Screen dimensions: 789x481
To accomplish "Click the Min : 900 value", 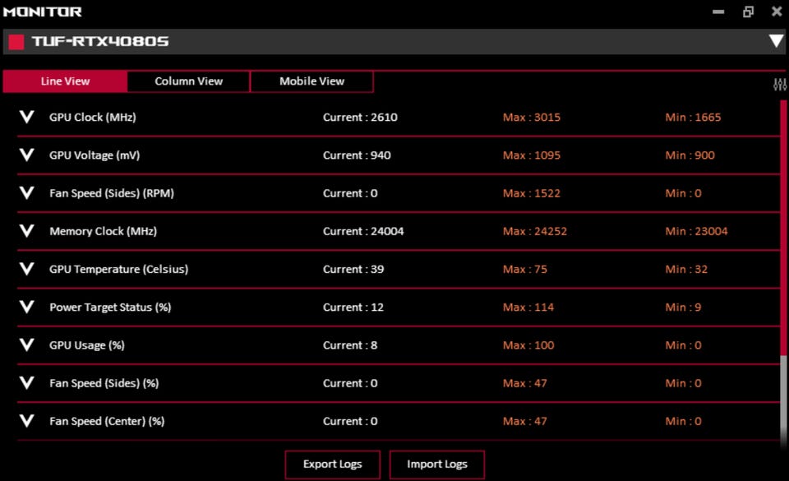I will tap(690, 155).
